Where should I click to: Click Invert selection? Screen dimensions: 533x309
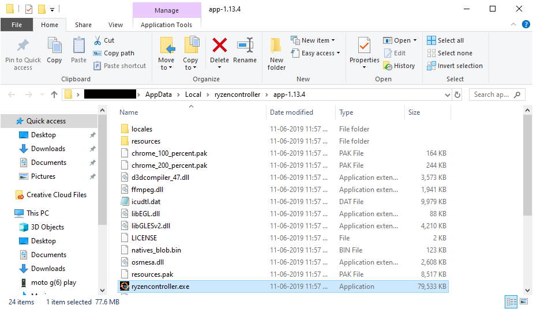pos(455,66)
